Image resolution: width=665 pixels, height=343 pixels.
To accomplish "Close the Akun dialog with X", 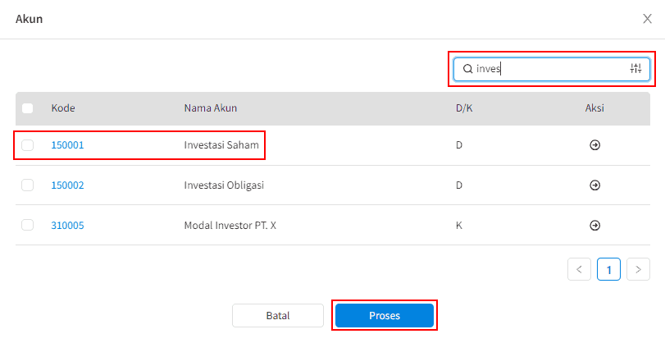I will (647, 19).
